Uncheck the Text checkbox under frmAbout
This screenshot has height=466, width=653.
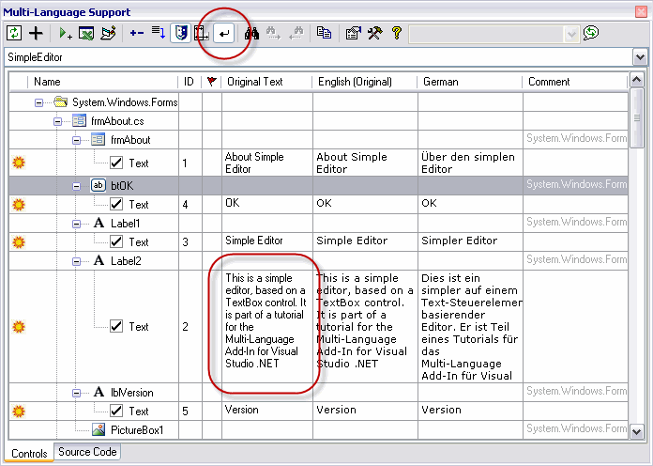(116, 163)
